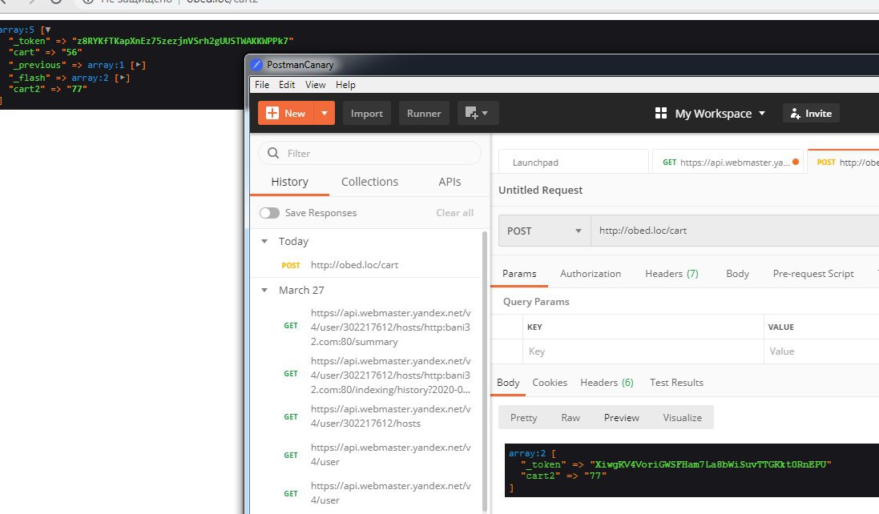Open the Test Results tab
This screenshot has height=514, width=879.
(x=676, y=383)
